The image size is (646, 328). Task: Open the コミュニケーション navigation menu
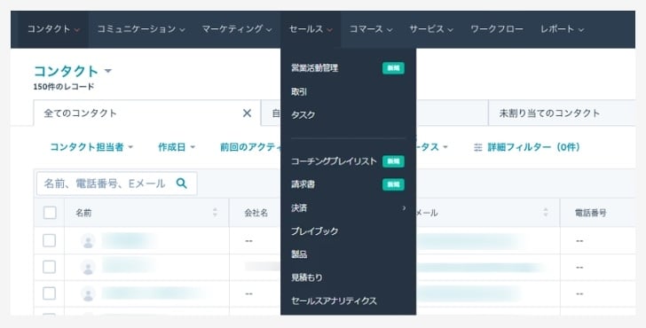point(141,29)
